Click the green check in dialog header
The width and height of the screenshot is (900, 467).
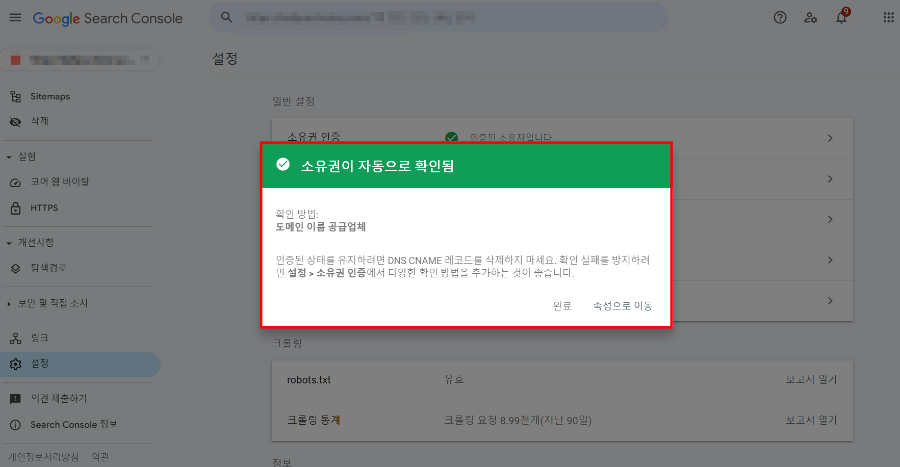pos(283,164)
